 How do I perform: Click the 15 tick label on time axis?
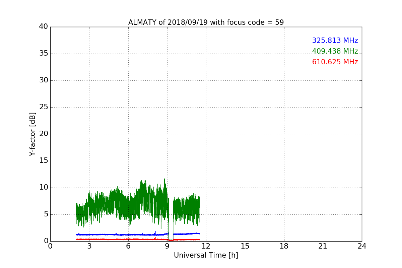[x=245, y=246]
